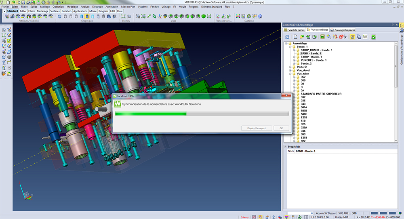Click the WorkPLAN 'W' sync icon
This screenshot has height=219, width=404.
365,37
